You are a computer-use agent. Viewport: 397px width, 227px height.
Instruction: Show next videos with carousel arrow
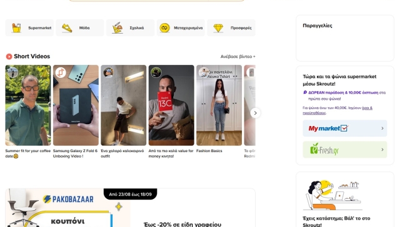(x=255, y=113)
